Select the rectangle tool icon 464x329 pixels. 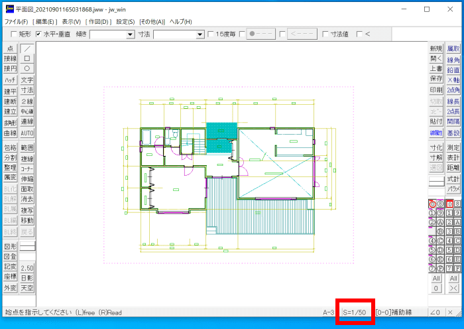point(27,58)
